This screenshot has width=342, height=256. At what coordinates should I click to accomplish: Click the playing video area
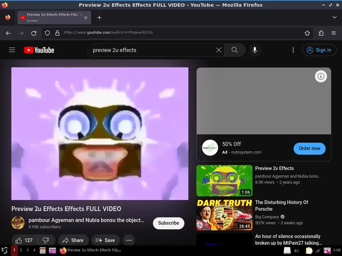click(x=100, y=134)
